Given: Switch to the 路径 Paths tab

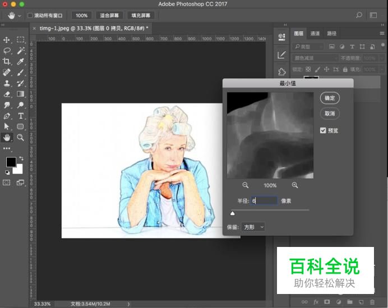Looking at the screenshot, I should [x=331, y=34].
